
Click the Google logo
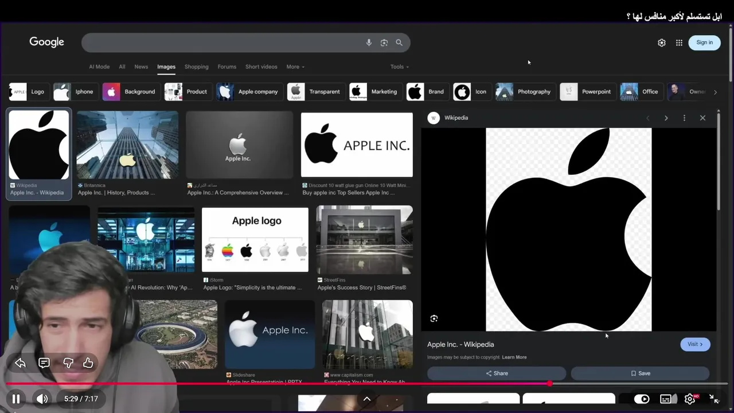pos(46,42)
